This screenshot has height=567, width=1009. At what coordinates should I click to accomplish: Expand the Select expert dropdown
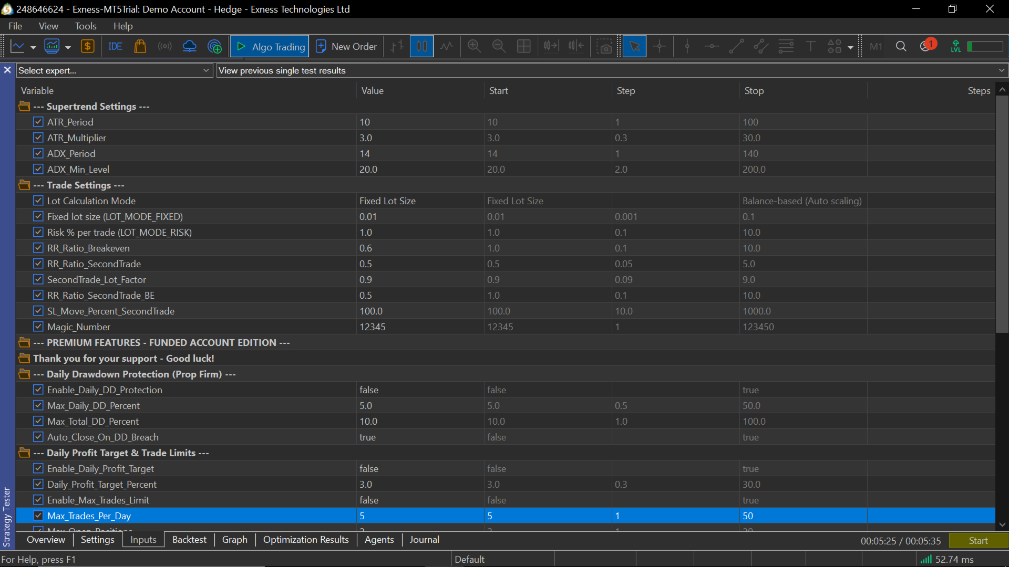pyautogui.click(x=206, y=70)
